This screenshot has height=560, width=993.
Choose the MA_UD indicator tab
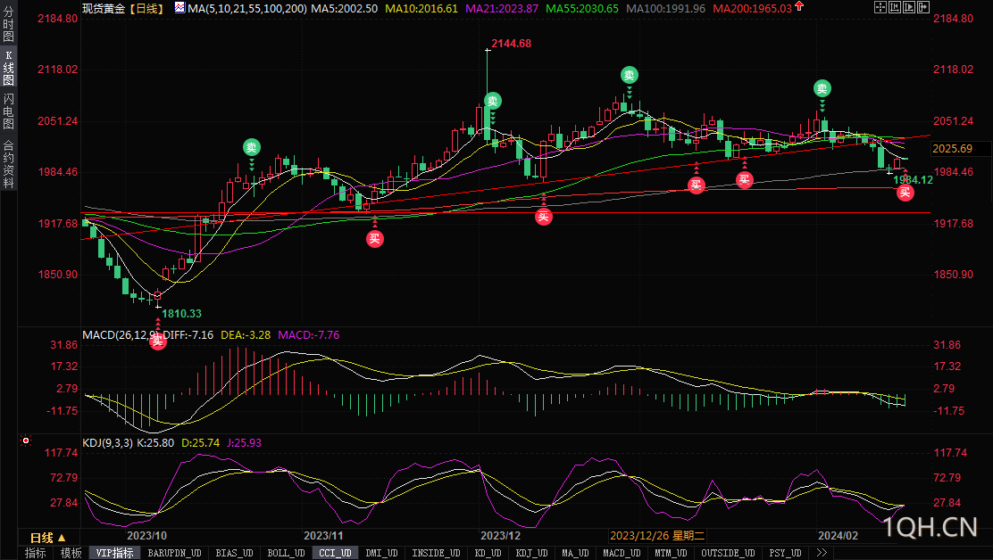click(x=575, y=553)
